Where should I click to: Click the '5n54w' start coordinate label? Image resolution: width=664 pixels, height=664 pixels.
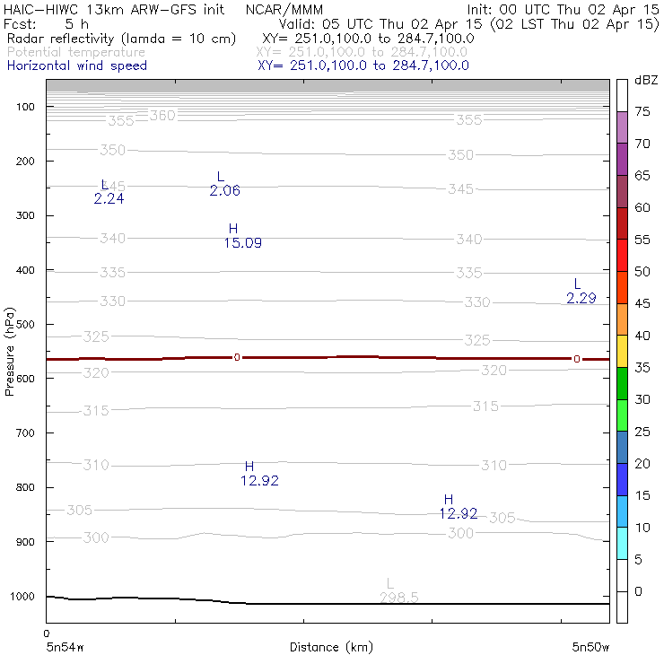65,647
